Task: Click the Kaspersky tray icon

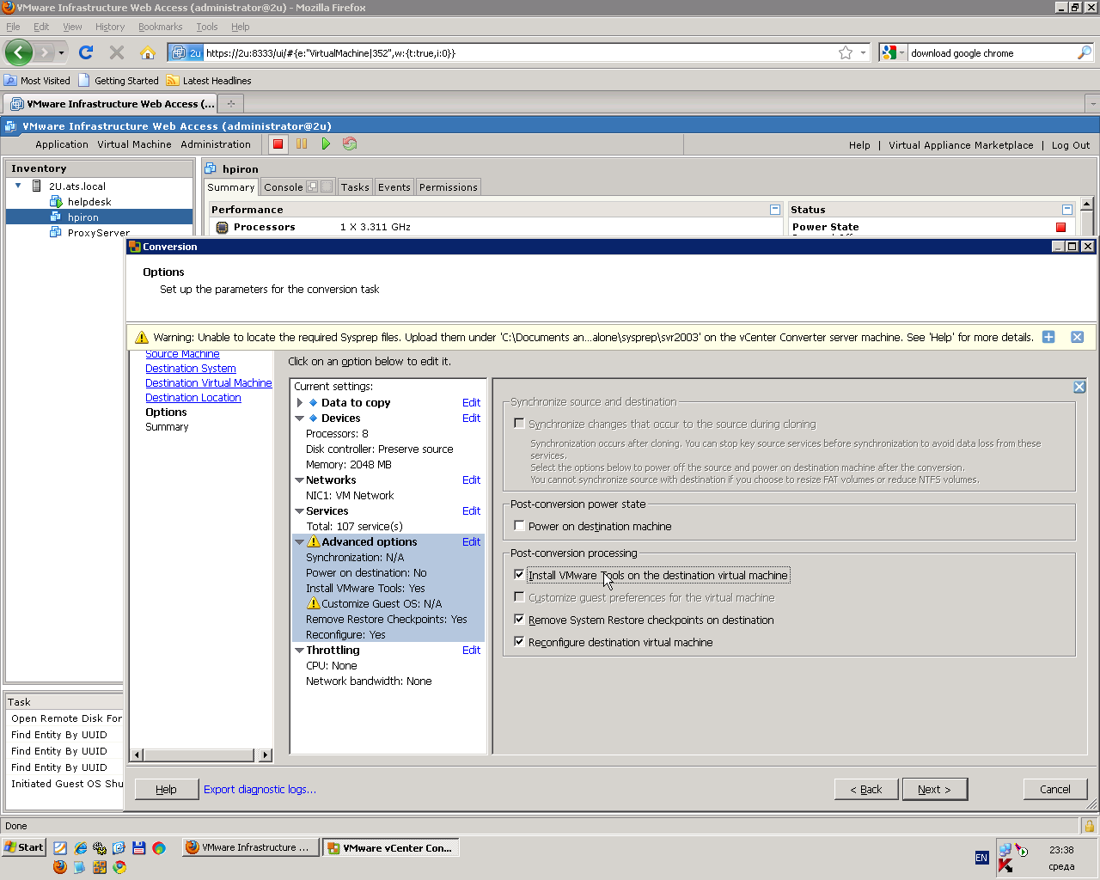Action: (x=1005, y=865)
